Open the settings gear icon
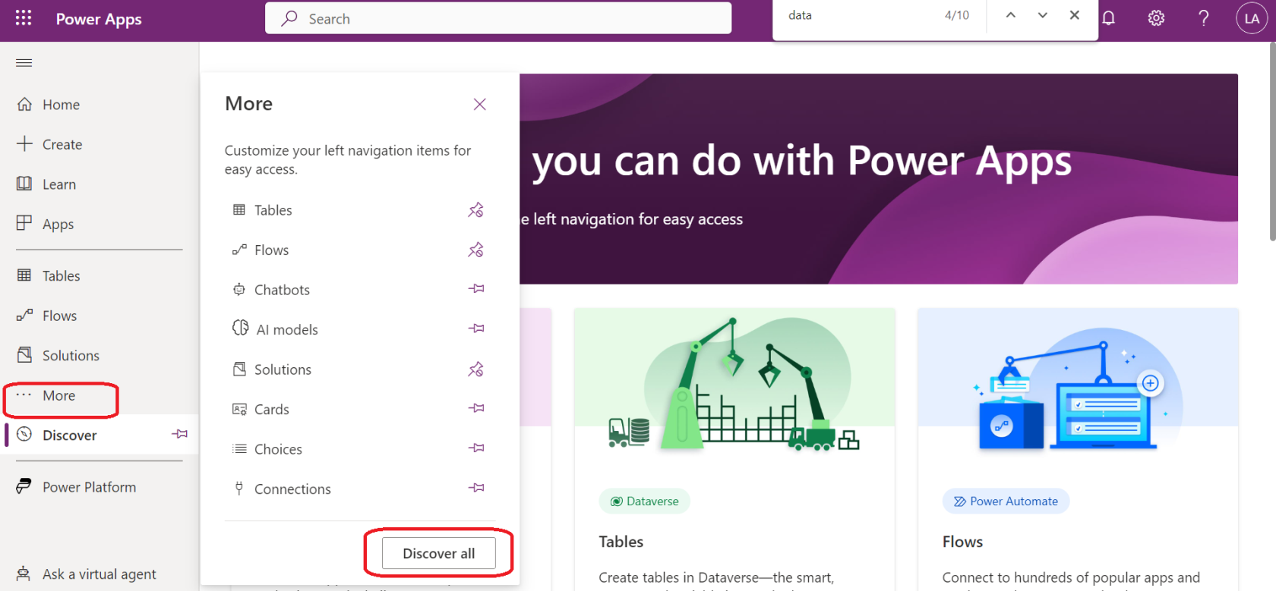 coord(1156,18)
